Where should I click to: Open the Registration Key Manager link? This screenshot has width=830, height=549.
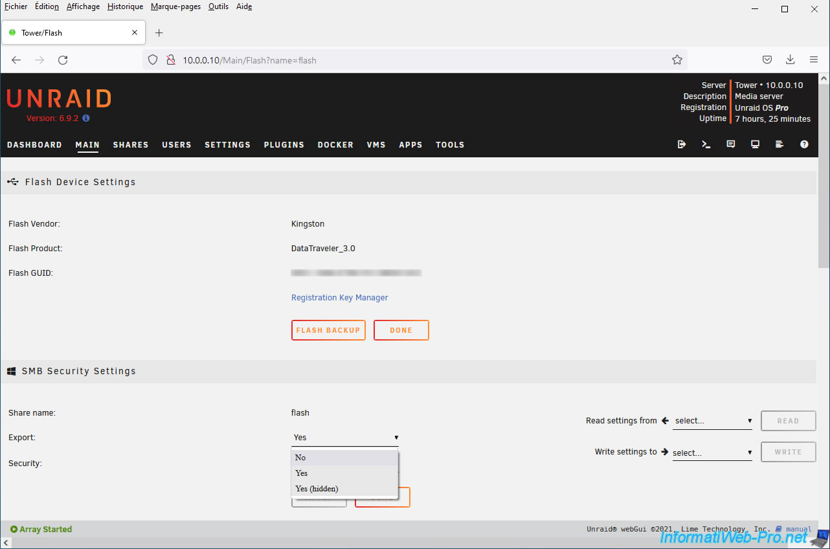pyautogui.click(x=339, y=298)
